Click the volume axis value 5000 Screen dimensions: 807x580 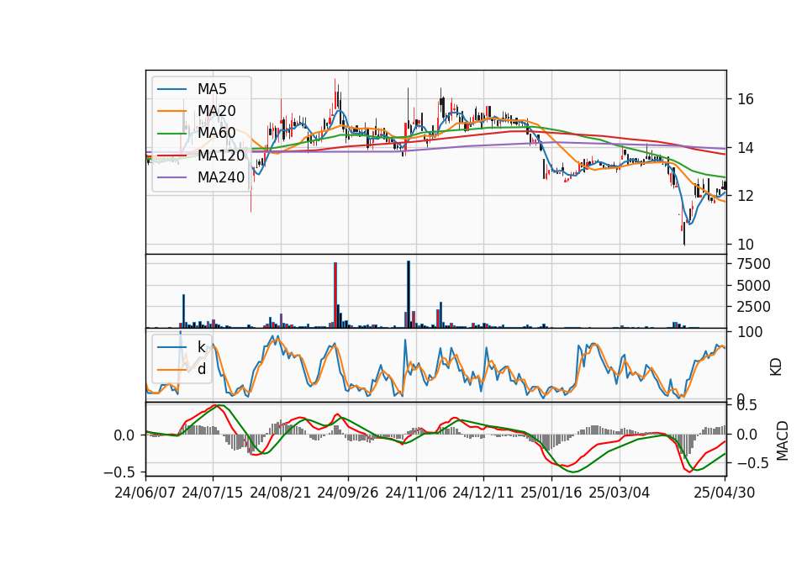[x=753, y=286]
